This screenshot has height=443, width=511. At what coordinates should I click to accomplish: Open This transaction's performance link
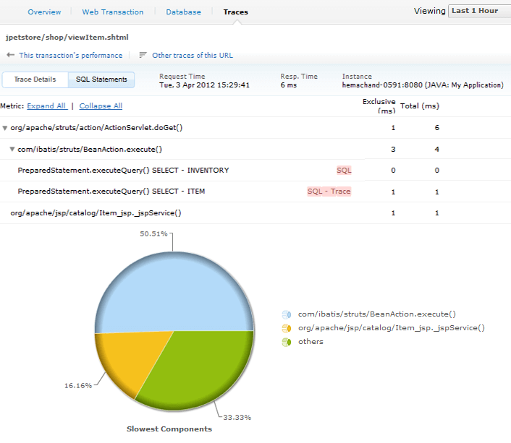point(70,56)
